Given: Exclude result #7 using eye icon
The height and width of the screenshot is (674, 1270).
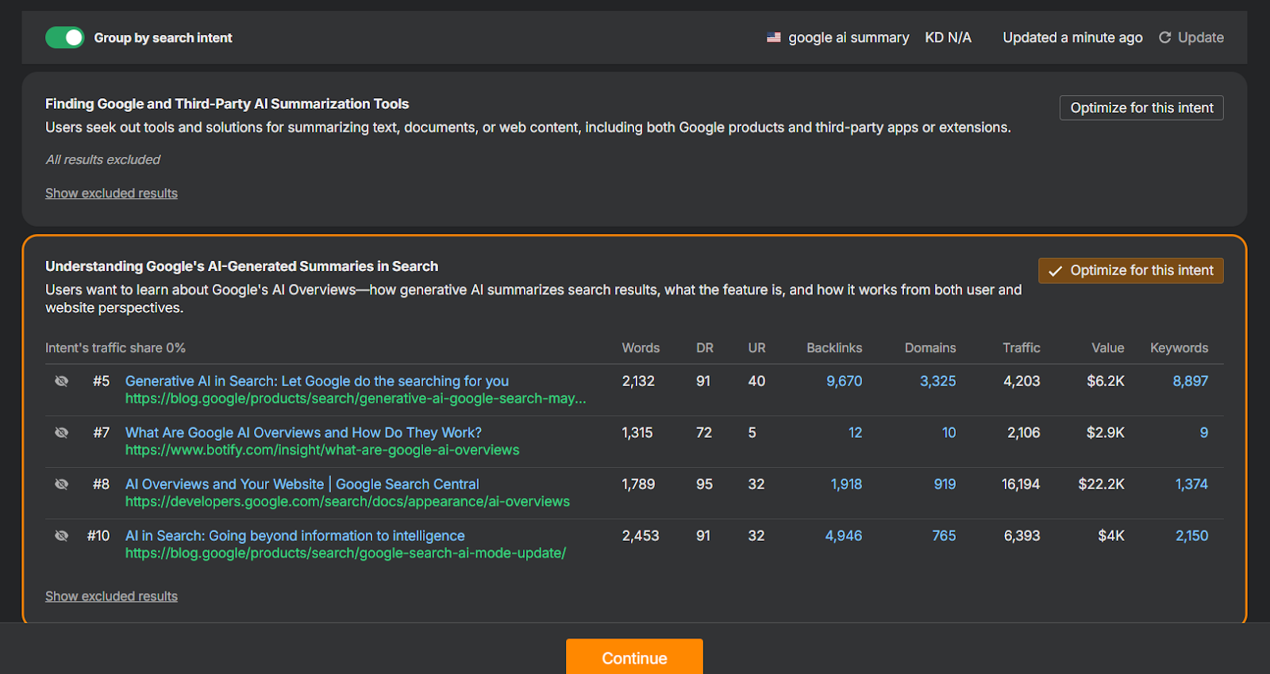Looking at the screenshot, I should coord(61,433).
